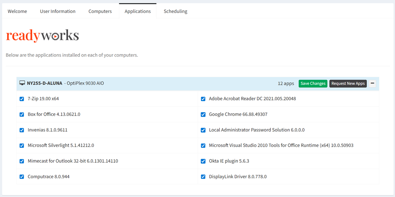The width and height of the screenshot is (395, 197).
Task: Click the Mimecast for Outlook 32-bit label
Action: (73, 161)
